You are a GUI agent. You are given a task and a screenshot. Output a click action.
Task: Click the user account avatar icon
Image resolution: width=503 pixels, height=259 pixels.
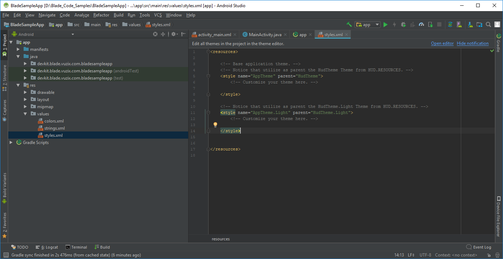coord(497,24)
